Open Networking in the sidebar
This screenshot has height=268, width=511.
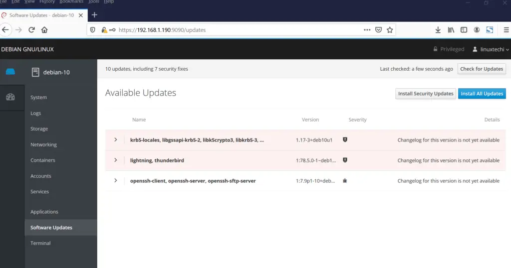pyautogui.click(x=43, y=144)
